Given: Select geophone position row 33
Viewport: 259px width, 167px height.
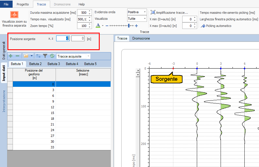Looking at the screenshot, I should 34,147.
